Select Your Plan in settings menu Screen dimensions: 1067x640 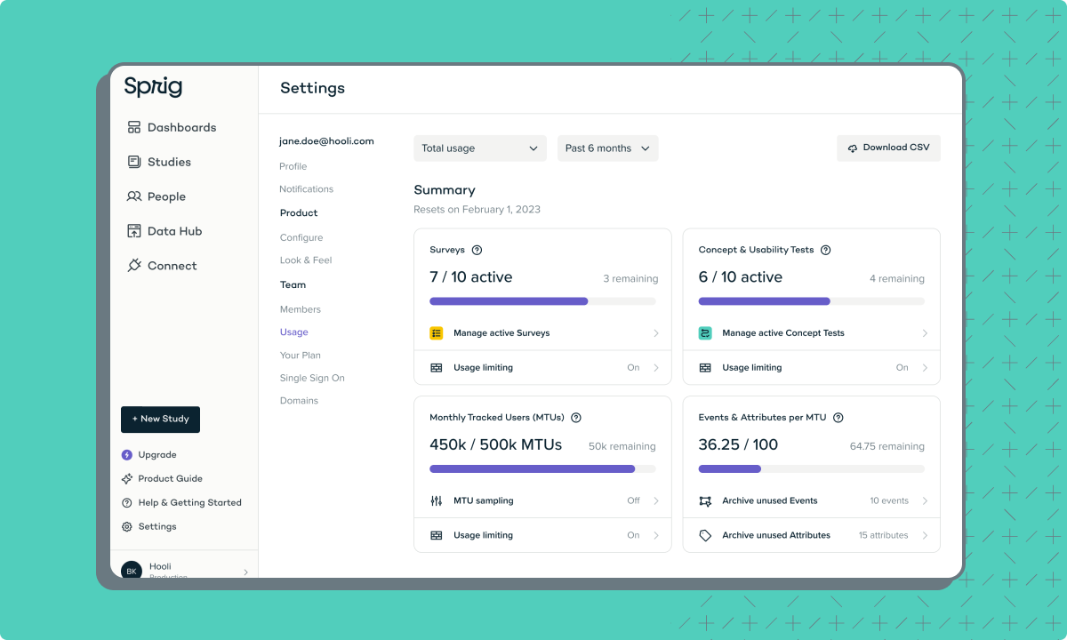tap(301, 356)
